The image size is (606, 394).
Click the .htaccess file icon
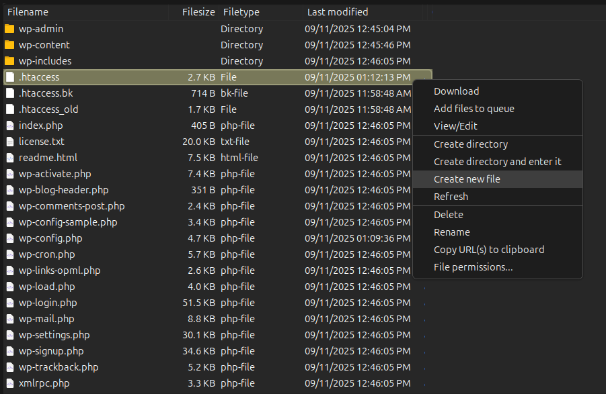click(x=10, y=77)
